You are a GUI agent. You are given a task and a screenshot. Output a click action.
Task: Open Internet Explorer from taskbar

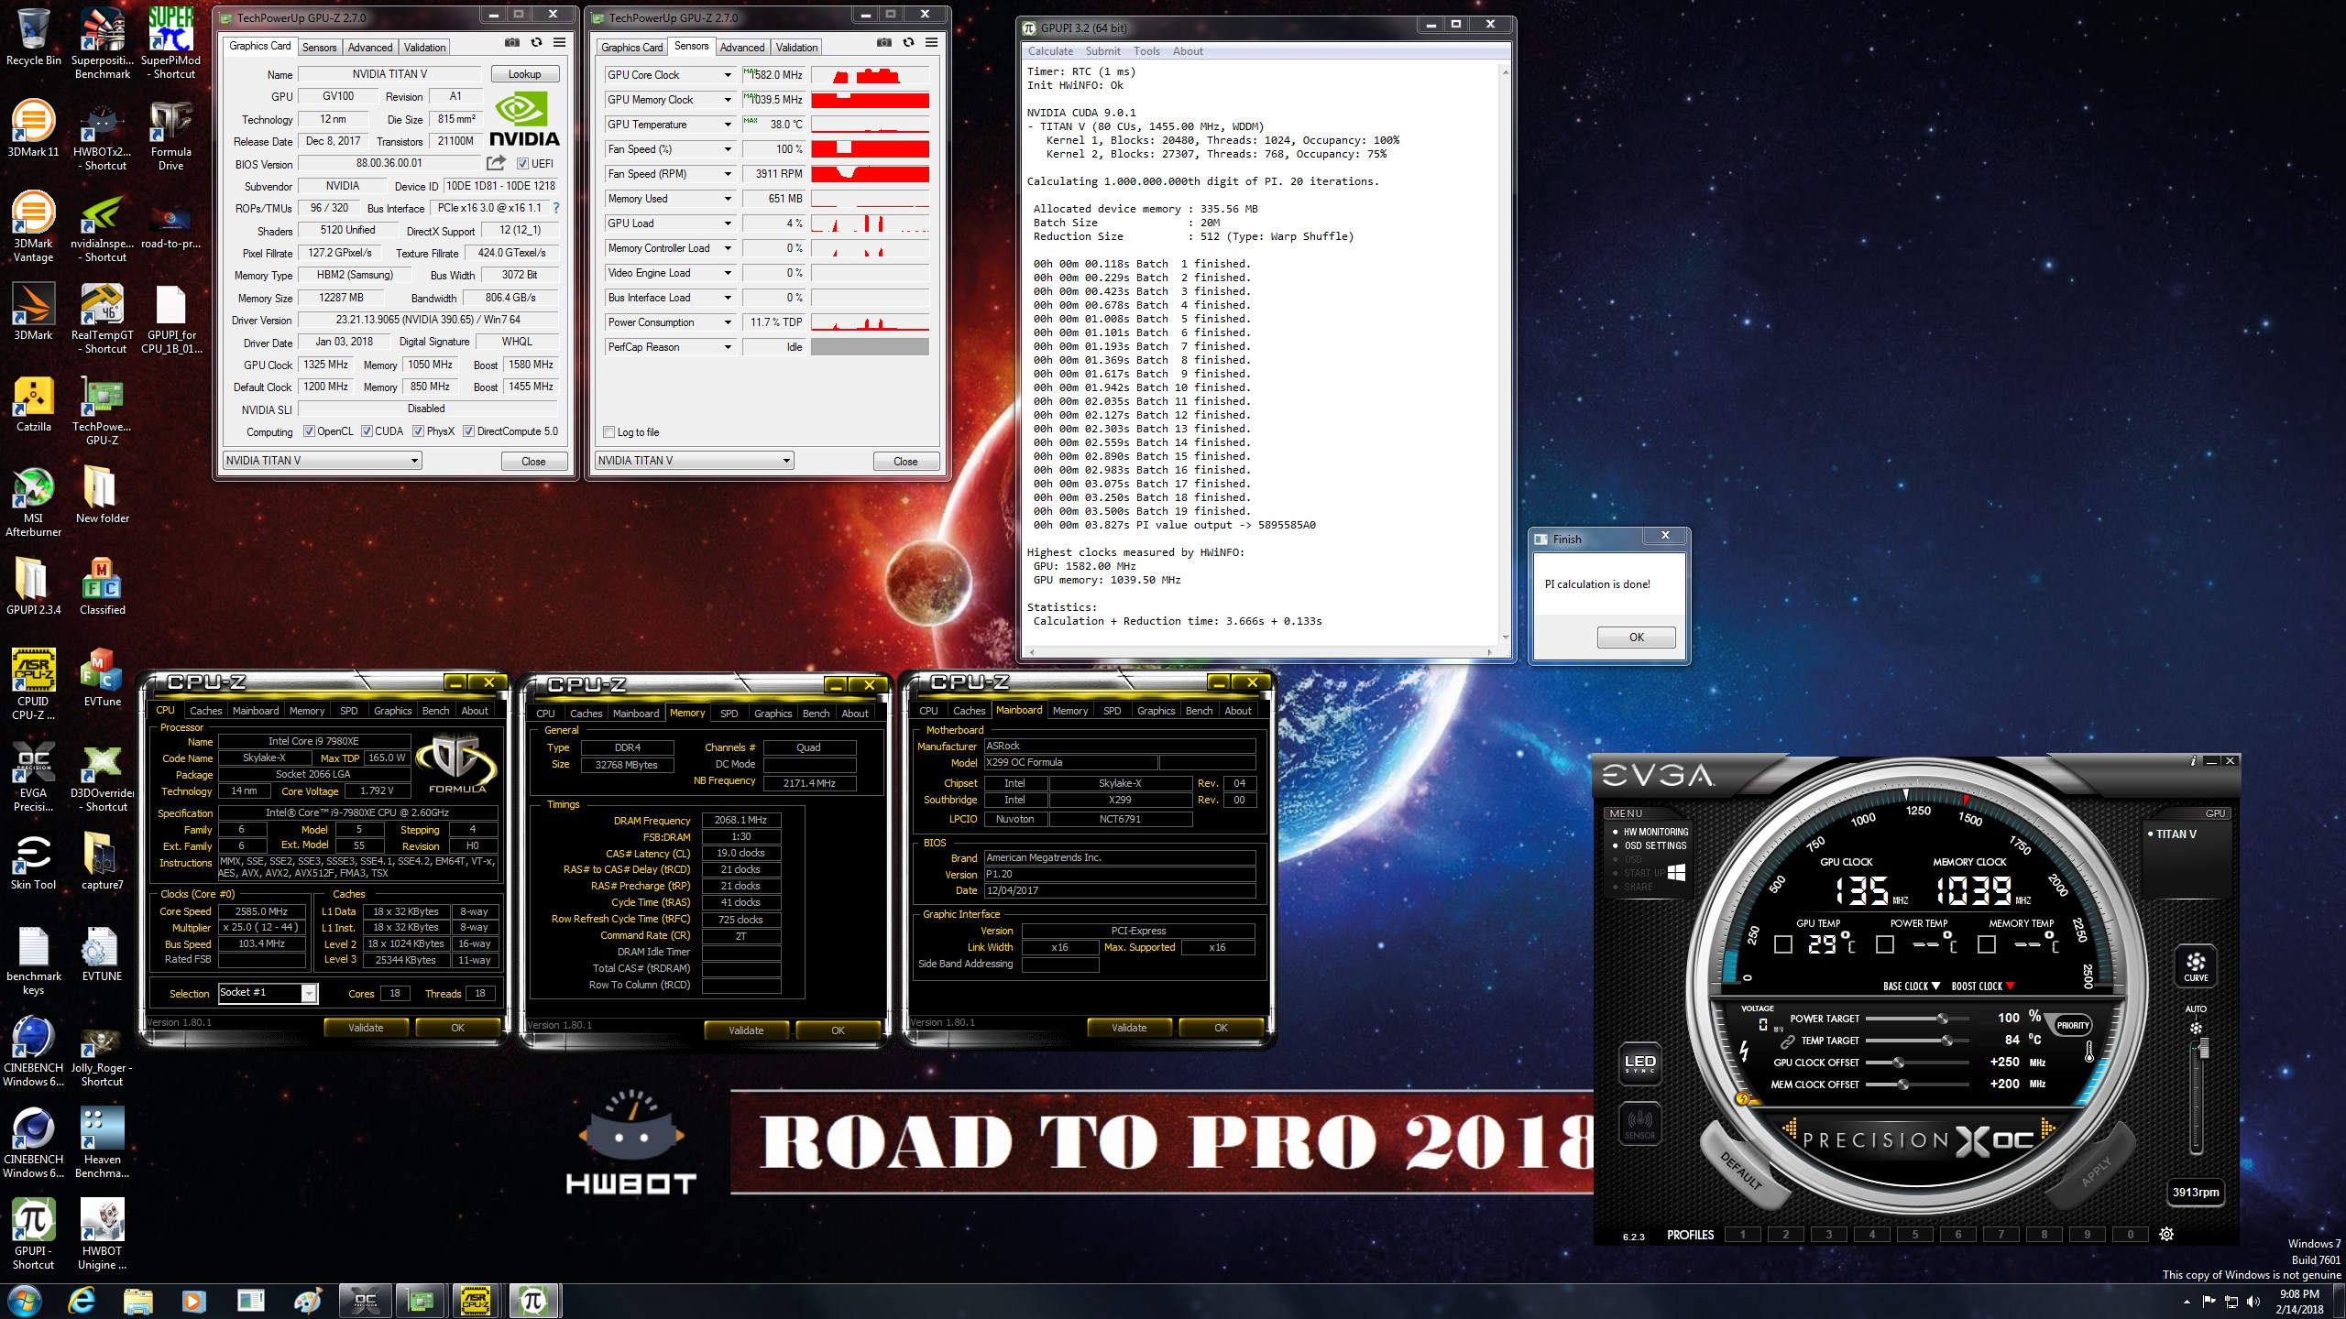tap(82, 1301)
